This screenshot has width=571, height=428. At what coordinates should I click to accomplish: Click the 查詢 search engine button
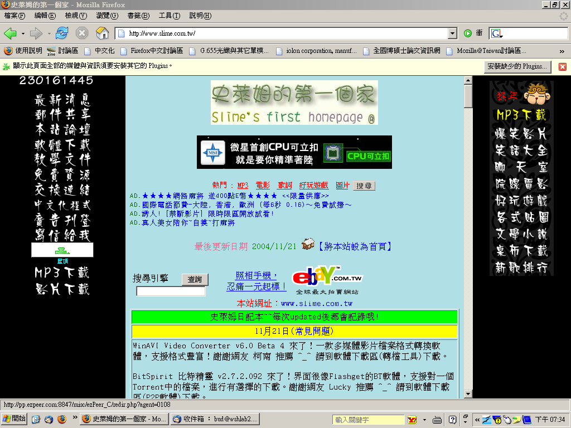click(x=195, y=280)
